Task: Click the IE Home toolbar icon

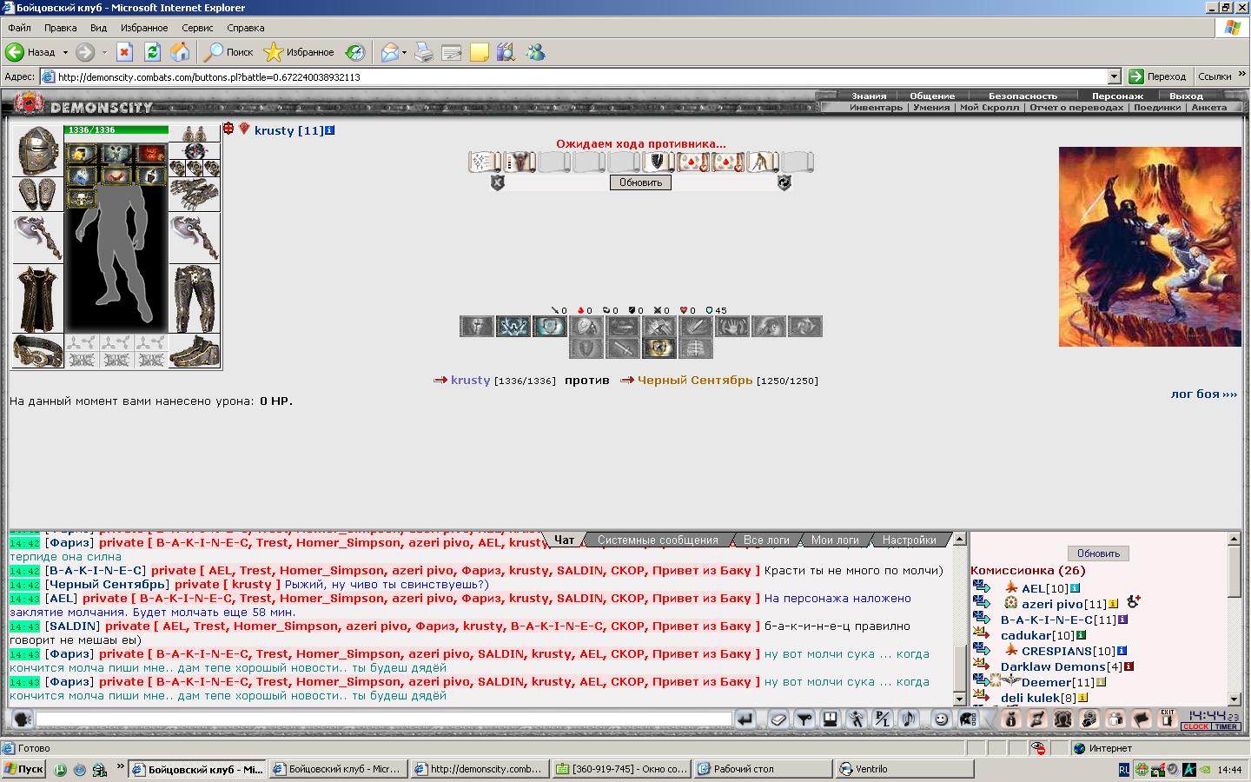Action: click(x=180, y=52)
